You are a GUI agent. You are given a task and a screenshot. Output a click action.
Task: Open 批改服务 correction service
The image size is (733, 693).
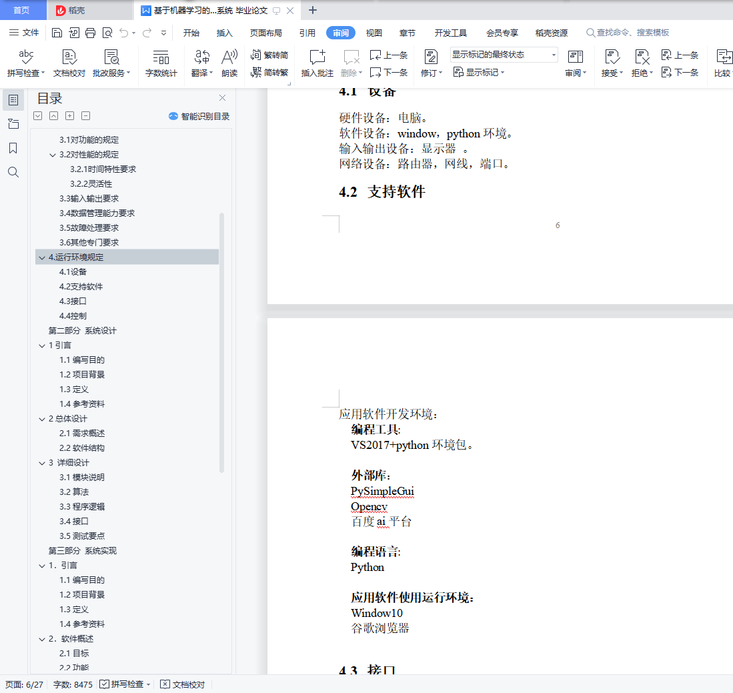[111, 63]
